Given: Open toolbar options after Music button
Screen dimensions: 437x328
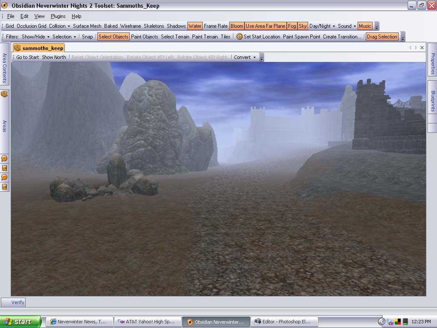Looking at the screenshot, I should pyautogui.click(x=376, y=26).
